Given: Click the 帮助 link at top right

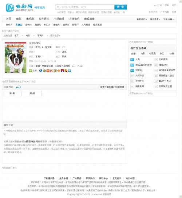Looking at the screenshot, I should coord(167,5).
